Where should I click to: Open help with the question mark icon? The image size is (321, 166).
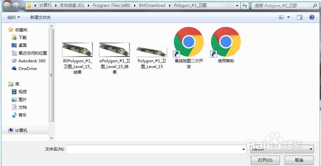click(312, 17)
